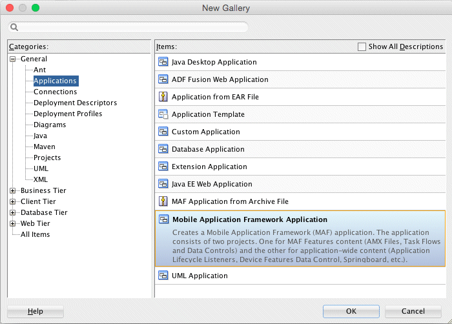Select Deployment Profiles in the Categories tree
This screenshot has width=452, height=324.
68,114
